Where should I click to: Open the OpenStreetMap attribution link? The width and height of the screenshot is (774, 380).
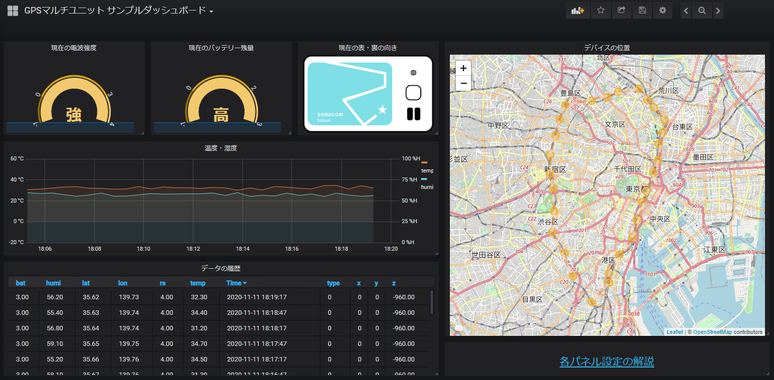[x=712, y=332]
